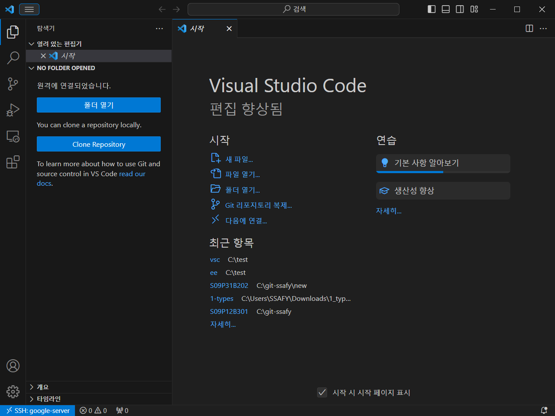Collapse the NO FOLDER OPENED section
Viewport: 555px width, 416px height.
pyautogui.click(x=99, y=68)
